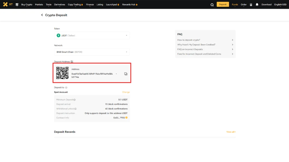Click the 0.1 USDT minimum deposit value

click(123, 100)
